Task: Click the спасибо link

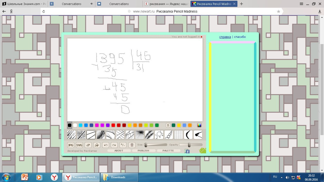Action: [240, 37]
